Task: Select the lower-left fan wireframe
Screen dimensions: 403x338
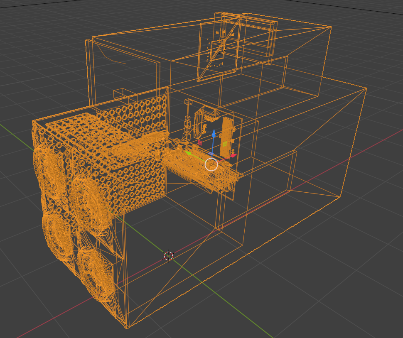Action: 57,236
